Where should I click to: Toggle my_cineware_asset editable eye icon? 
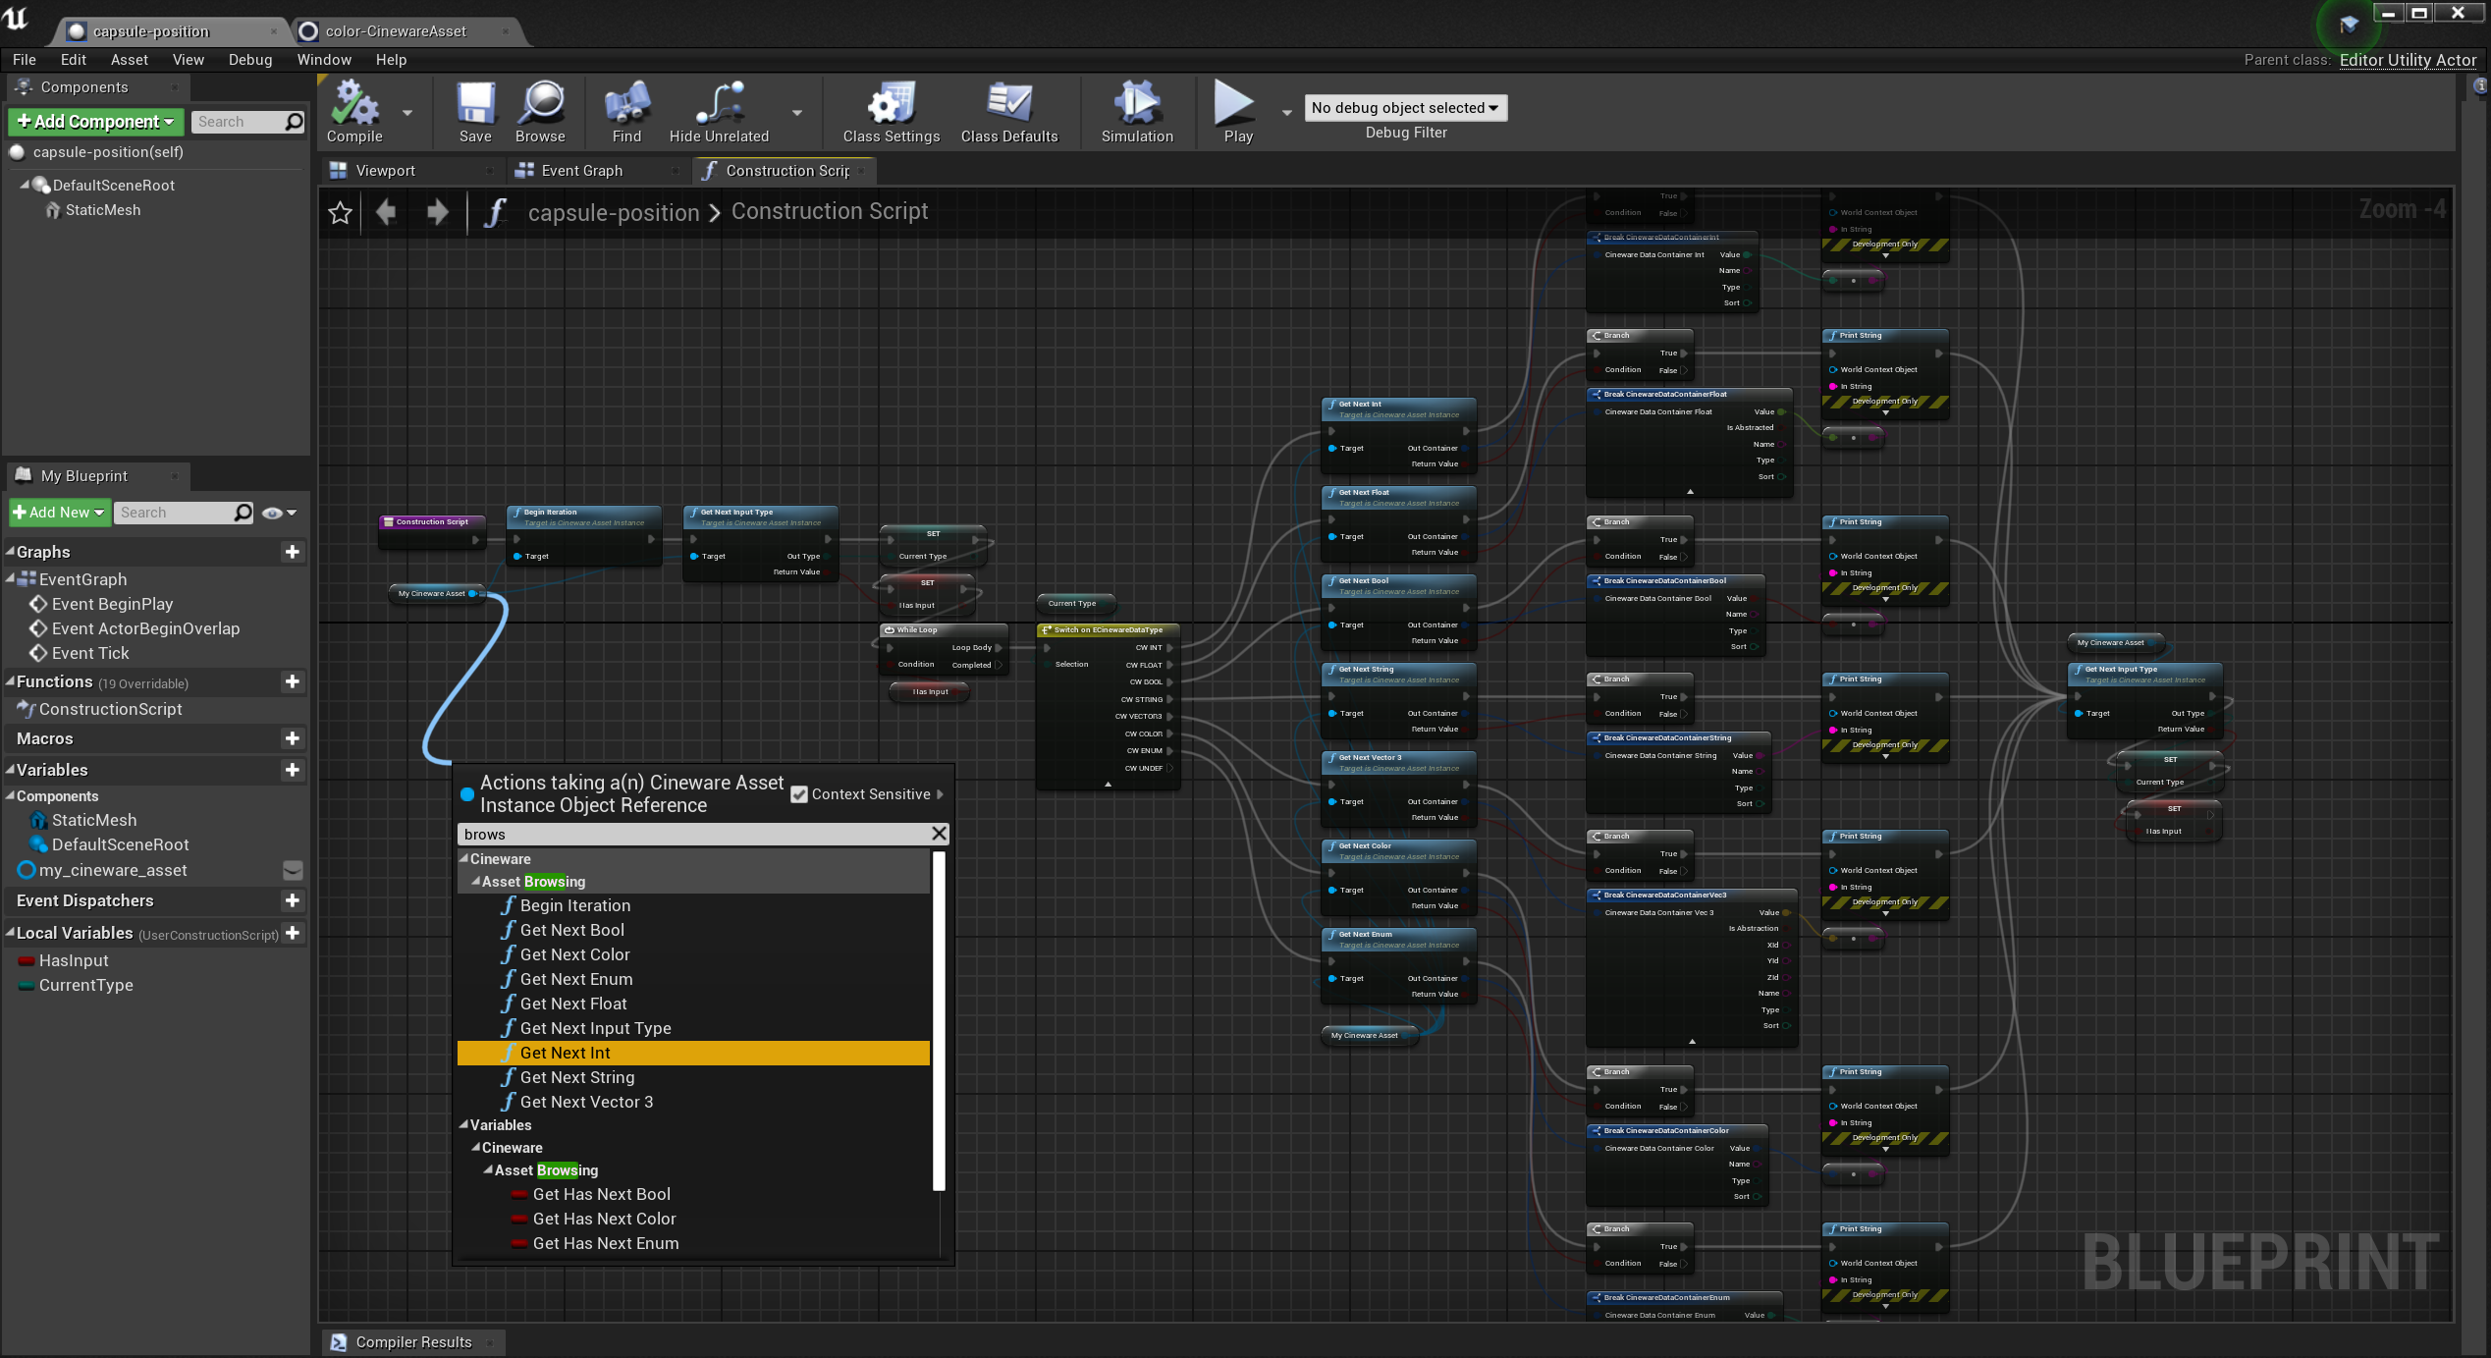coord(293,870)
